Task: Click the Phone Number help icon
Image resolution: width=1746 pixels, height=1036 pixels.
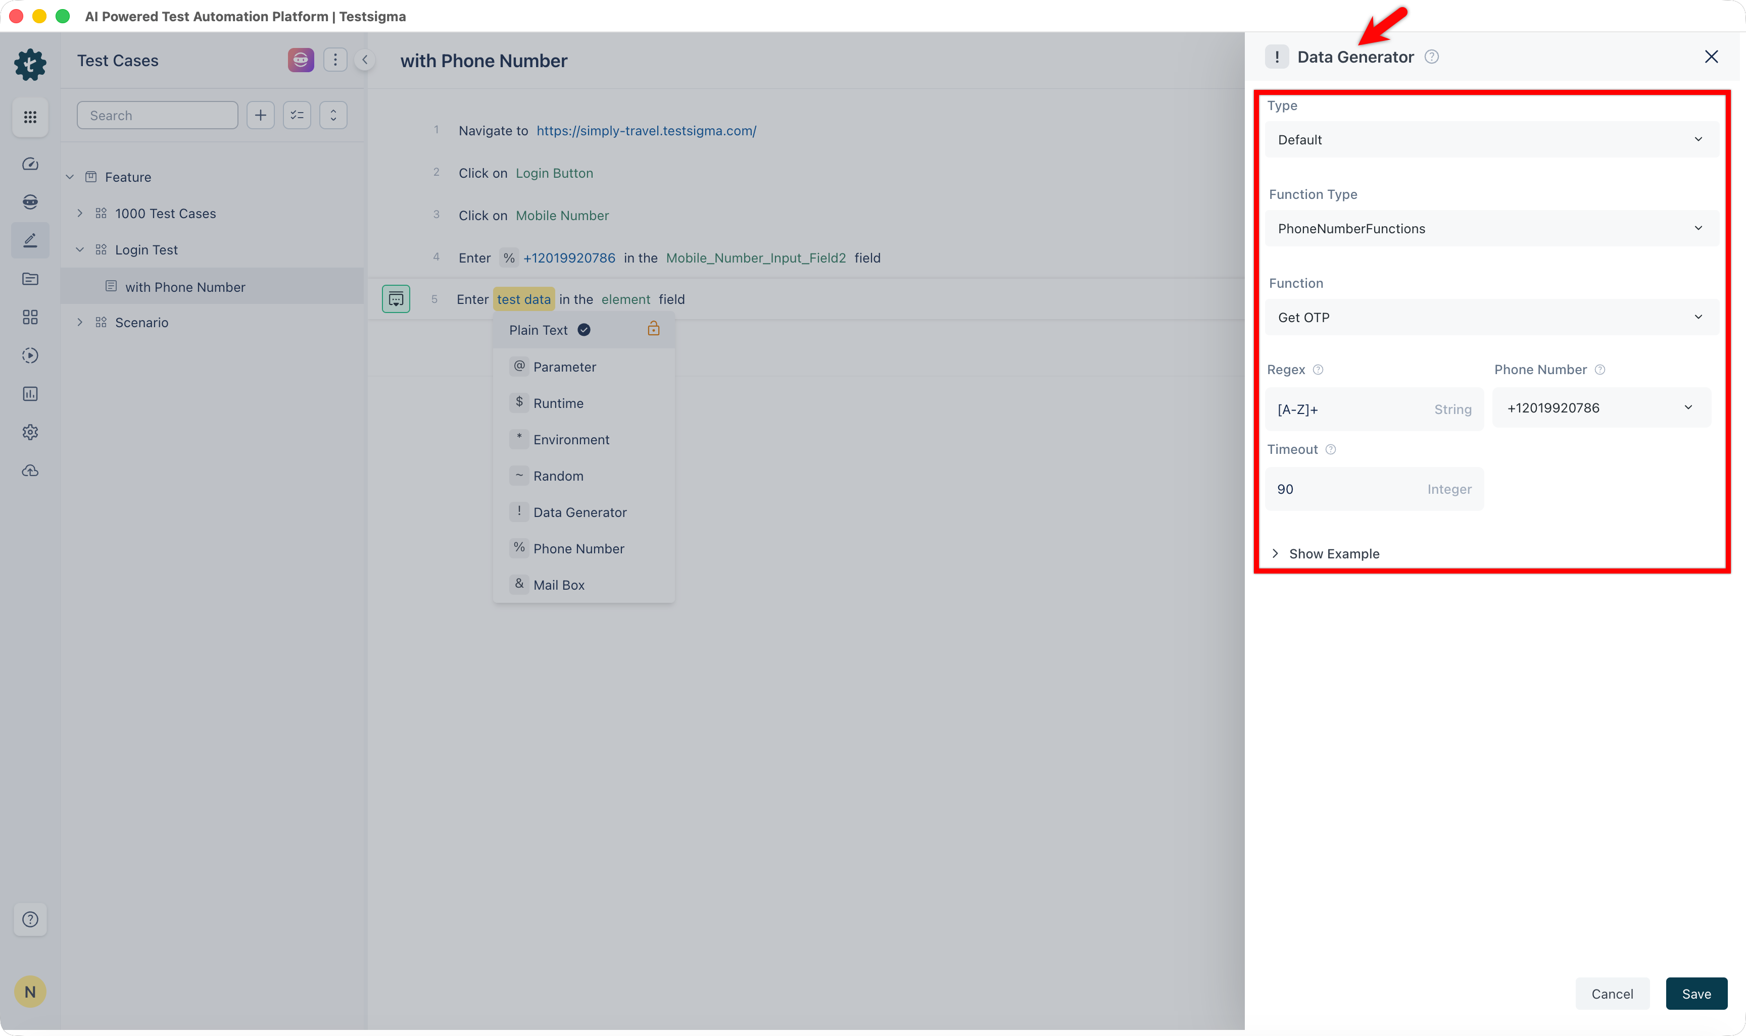Action: [x=1600, y=370]
